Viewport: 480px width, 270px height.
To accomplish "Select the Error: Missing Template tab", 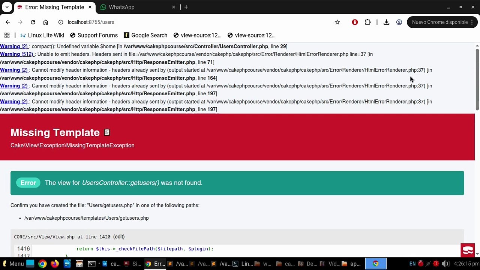I will click(x=54, y=7).
